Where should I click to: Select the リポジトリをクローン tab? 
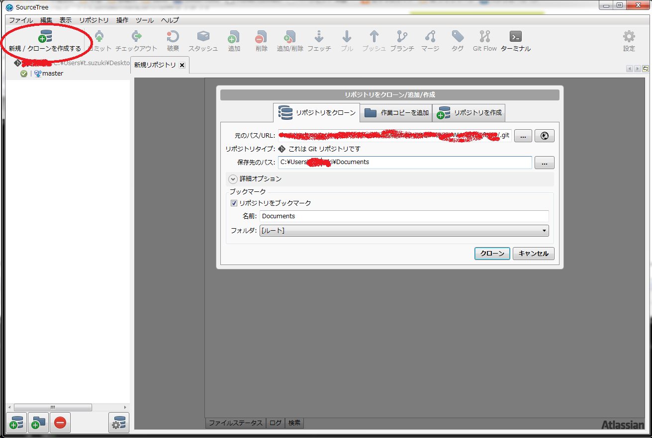pos(317,112)
